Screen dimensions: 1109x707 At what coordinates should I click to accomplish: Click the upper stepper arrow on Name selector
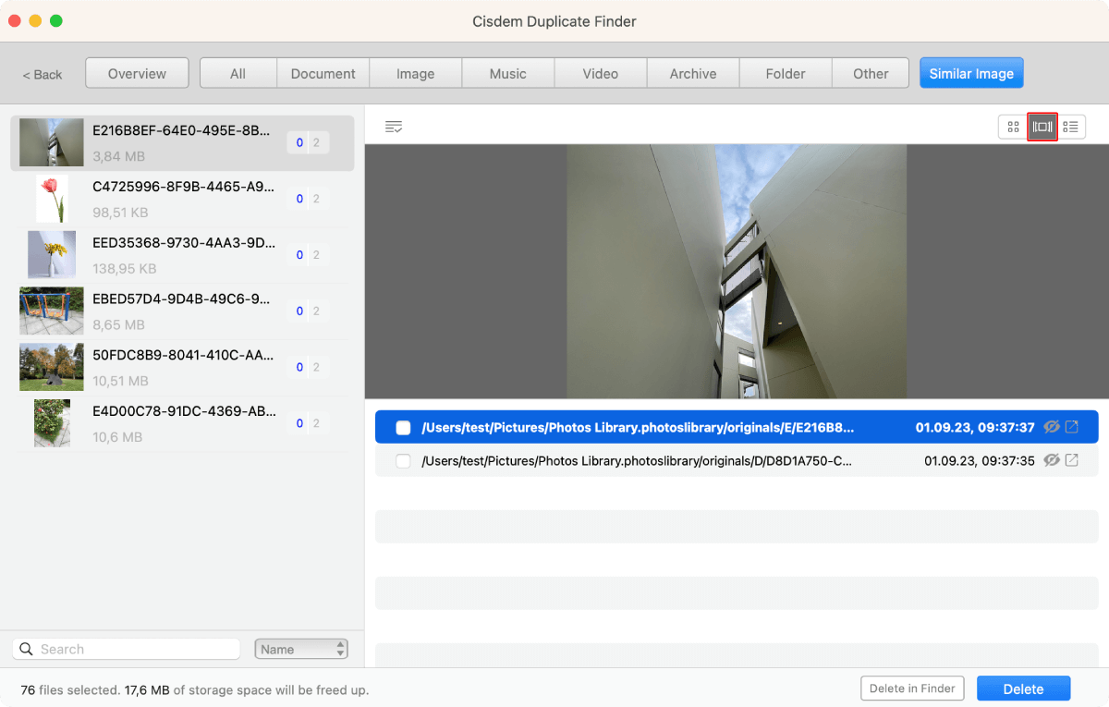tap(339, 643)
